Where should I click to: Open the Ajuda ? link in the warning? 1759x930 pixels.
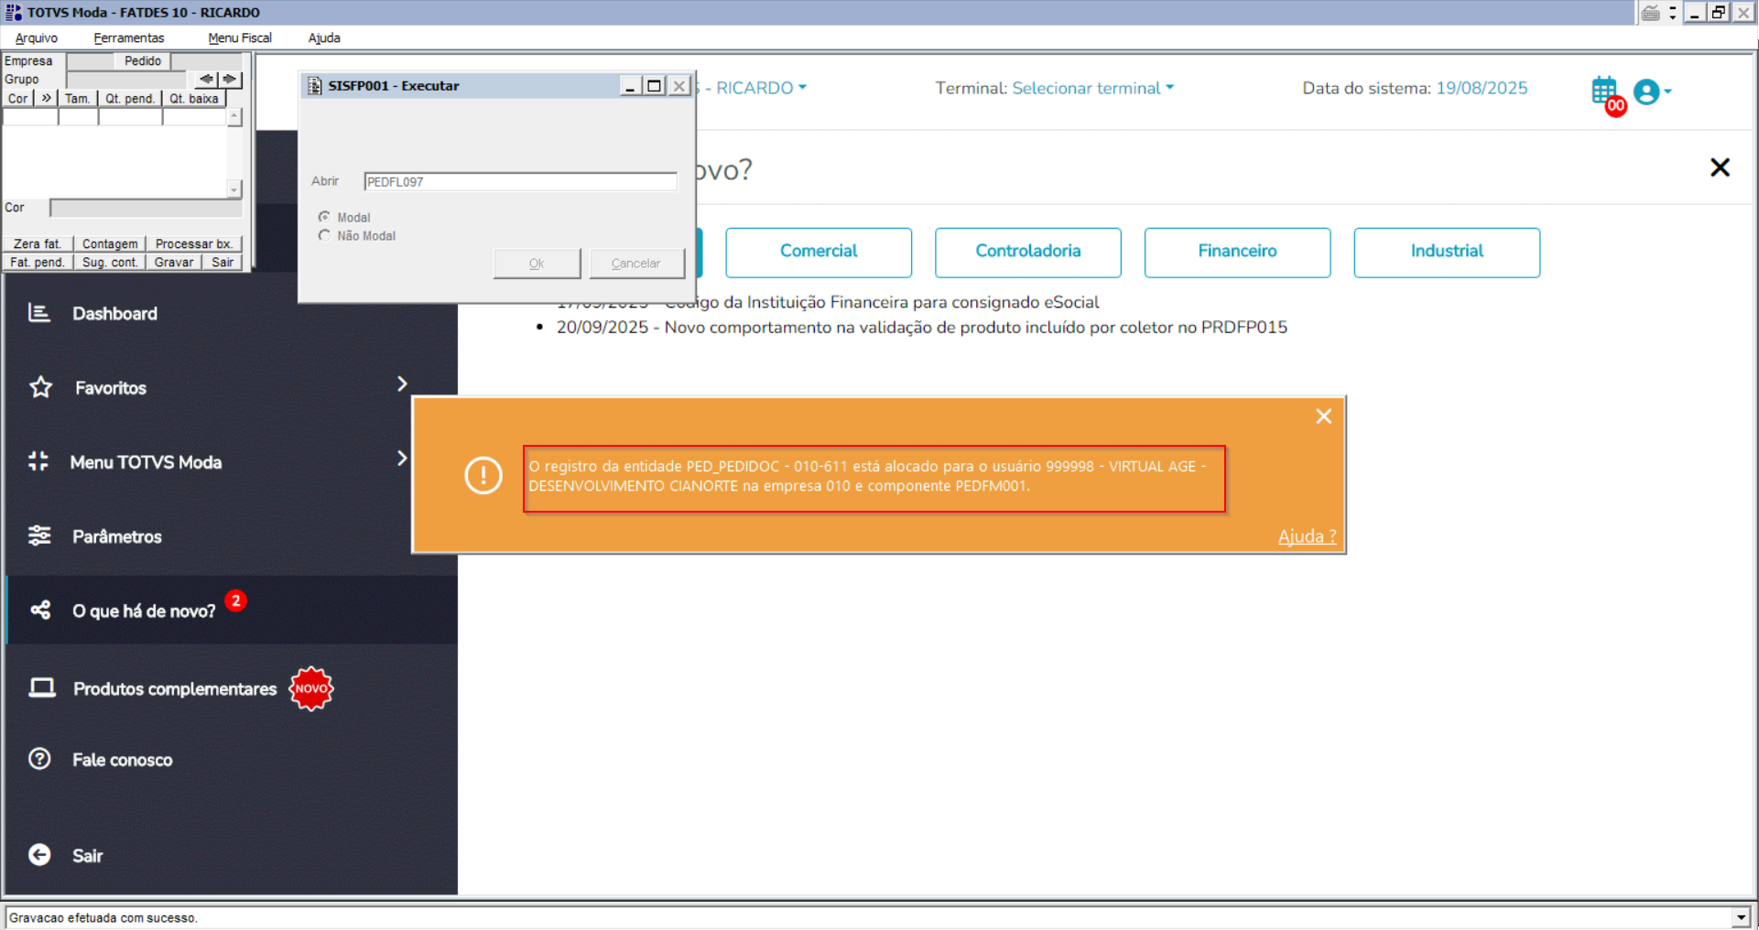pyautogui.click(x=1307, y=536)
